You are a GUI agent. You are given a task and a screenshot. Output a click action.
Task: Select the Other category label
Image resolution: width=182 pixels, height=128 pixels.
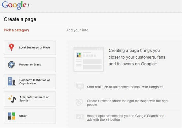[x=23, y=116]
